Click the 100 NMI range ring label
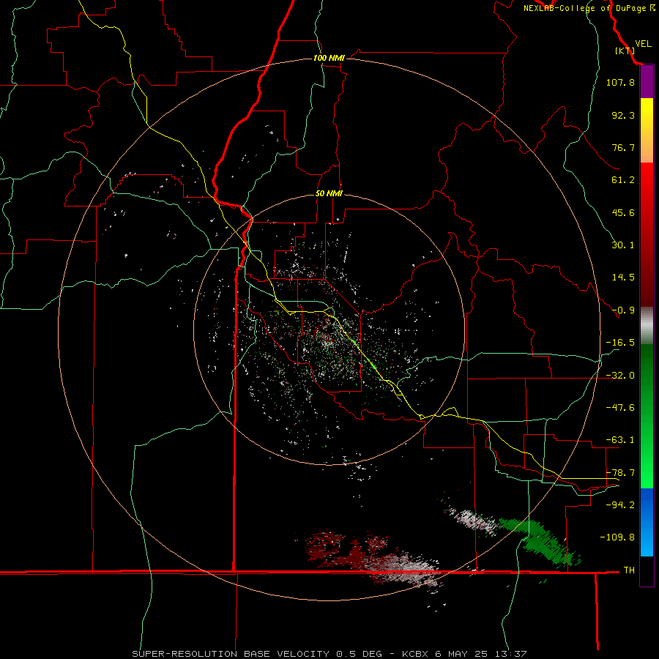 (x=329, y=58)
